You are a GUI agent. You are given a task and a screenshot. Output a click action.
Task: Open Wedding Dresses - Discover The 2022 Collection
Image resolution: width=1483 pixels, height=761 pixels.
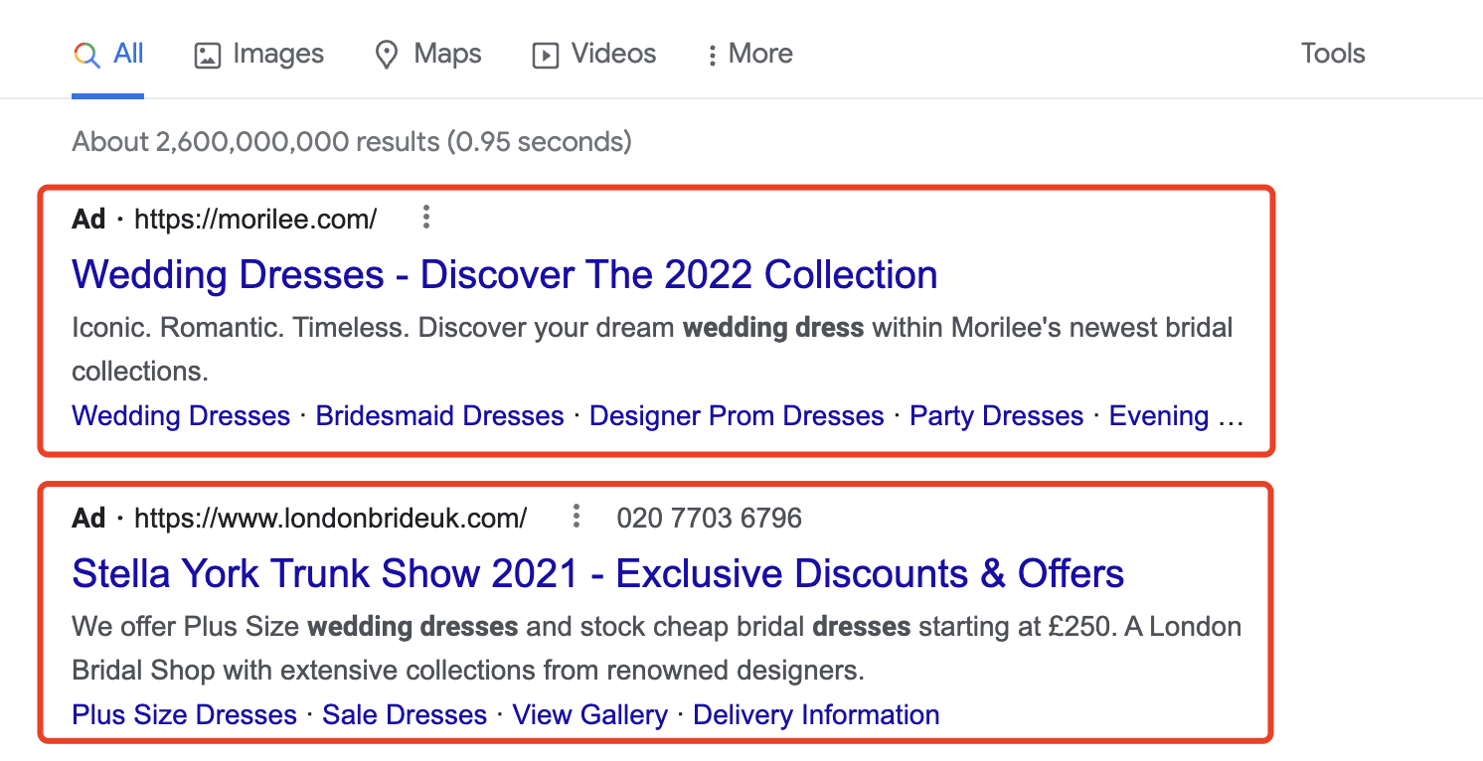[505, 274]
